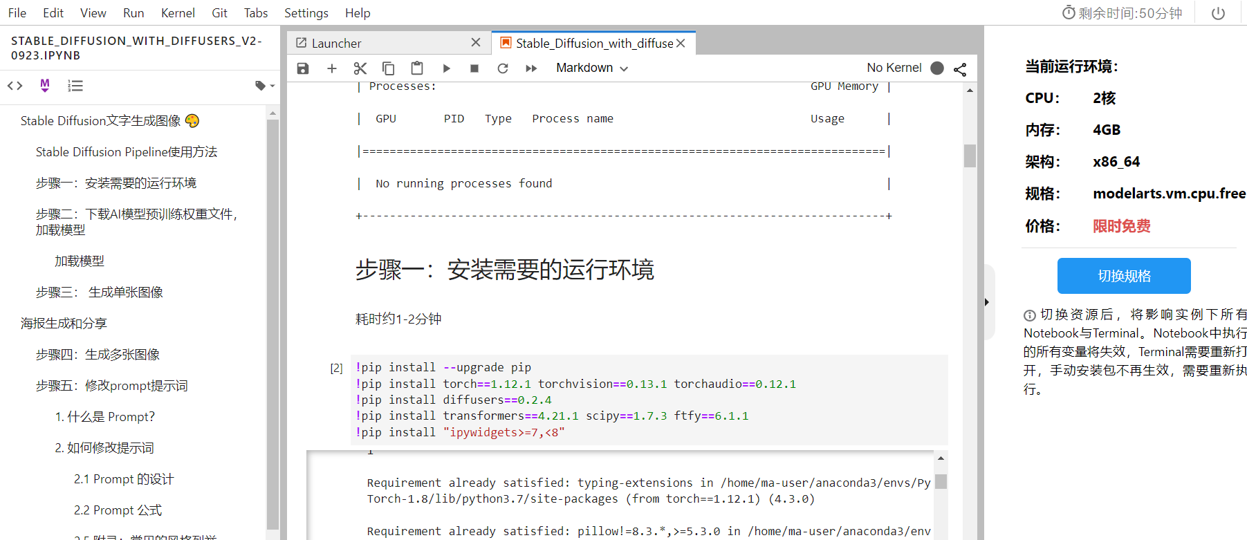1247x540 pixels.
Task: Open the cell type Markdown dropdown
Action: pyautogui.click(x=592, y=68)
